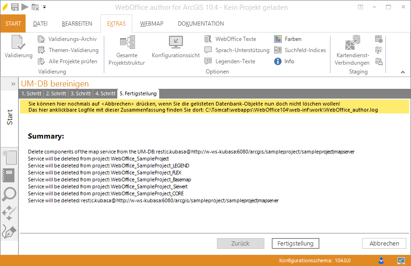This screenshot has height=266, width=411.
Task: Click the Konfigurationssicht monitor icon
Action: [x=176, y=42]
